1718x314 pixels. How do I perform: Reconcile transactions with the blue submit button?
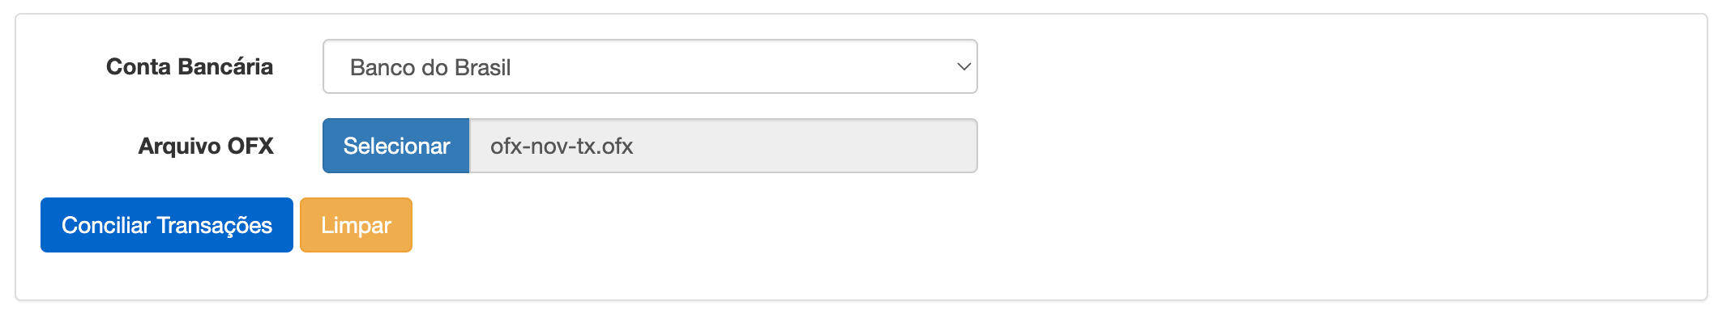pos(167,225)
